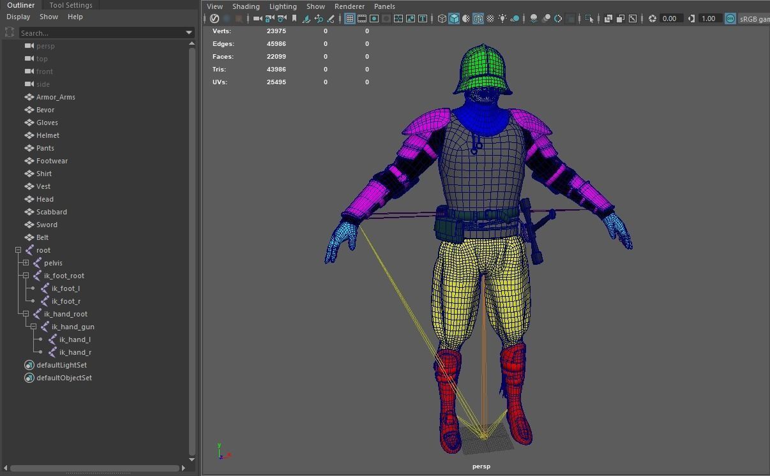Click the Field Chart icon
Image resolution: width=770 pixels, height=476 pixels.
398,19
